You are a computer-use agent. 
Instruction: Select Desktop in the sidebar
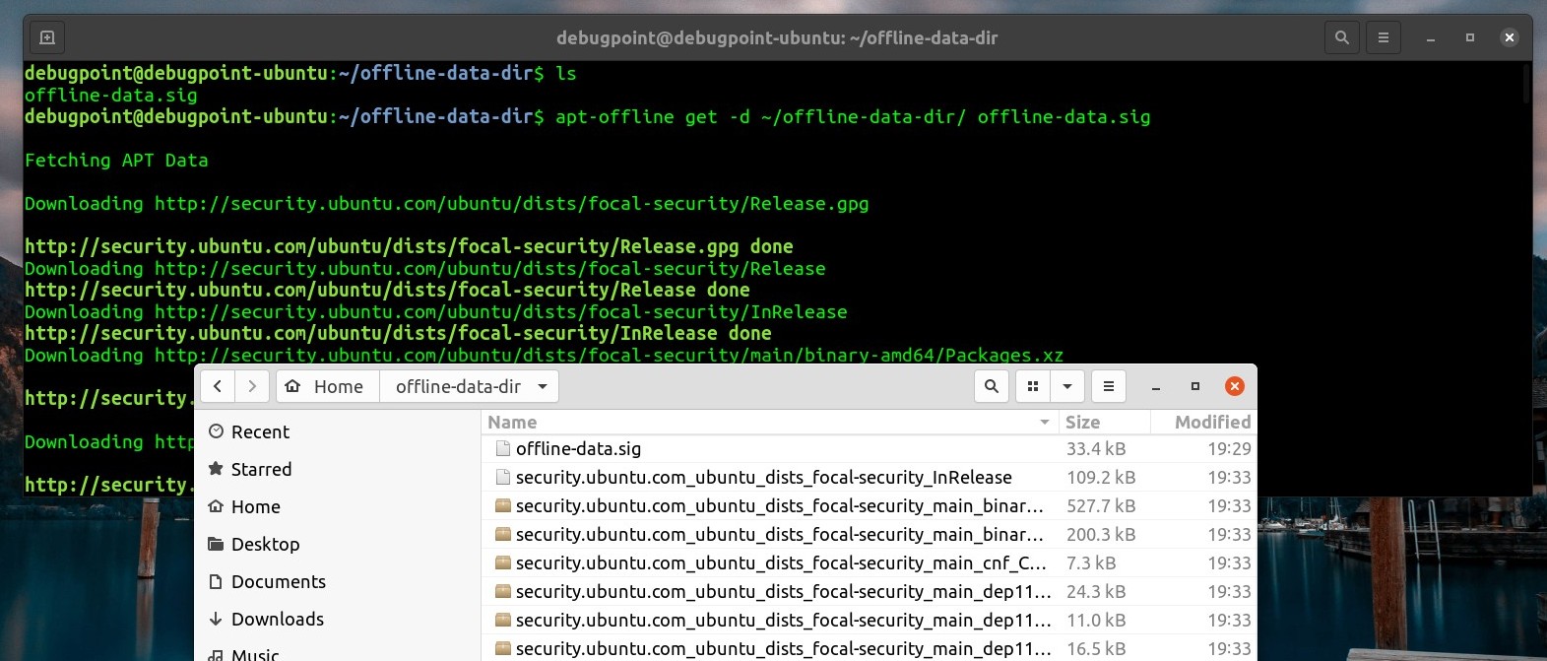click(265, 544)
